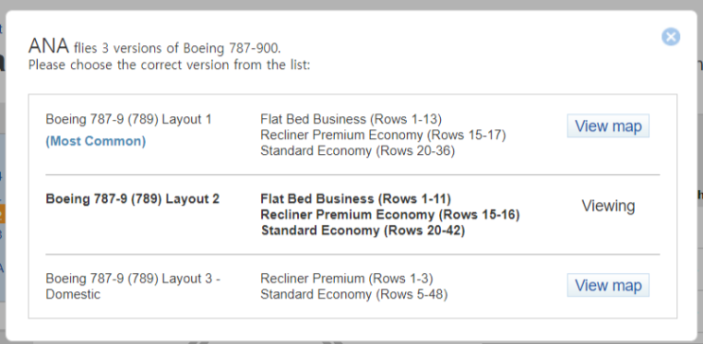Image resolution: width=703 pixels, height=344 pixels.
Task: Click Recliner Premium Economy Rows 15-16
Action: (x=390, y=215)
